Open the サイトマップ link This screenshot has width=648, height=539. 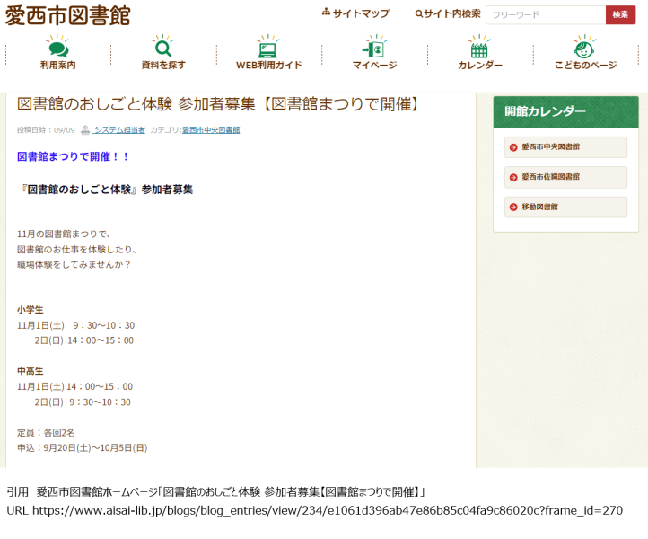tap(361, 13)
